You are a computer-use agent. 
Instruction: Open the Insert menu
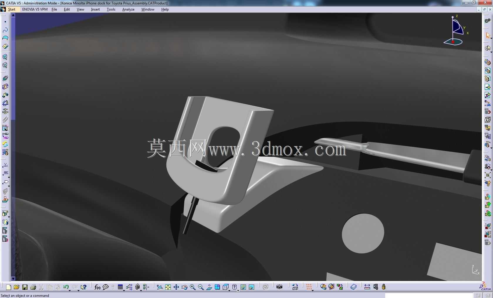pos(95,9)
